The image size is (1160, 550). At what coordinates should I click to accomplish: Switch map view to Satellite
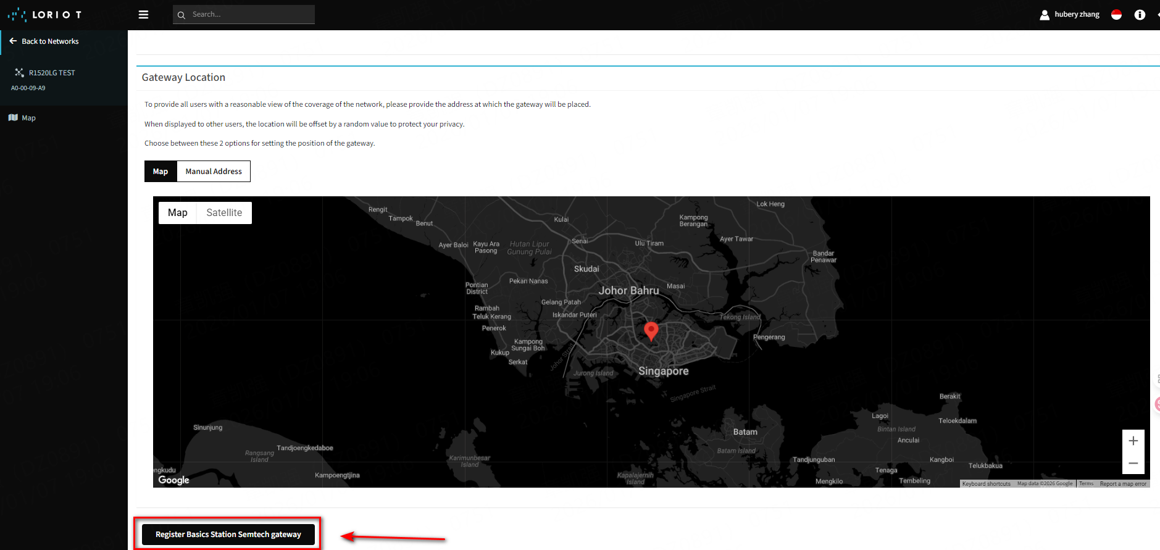click(224, 213)
